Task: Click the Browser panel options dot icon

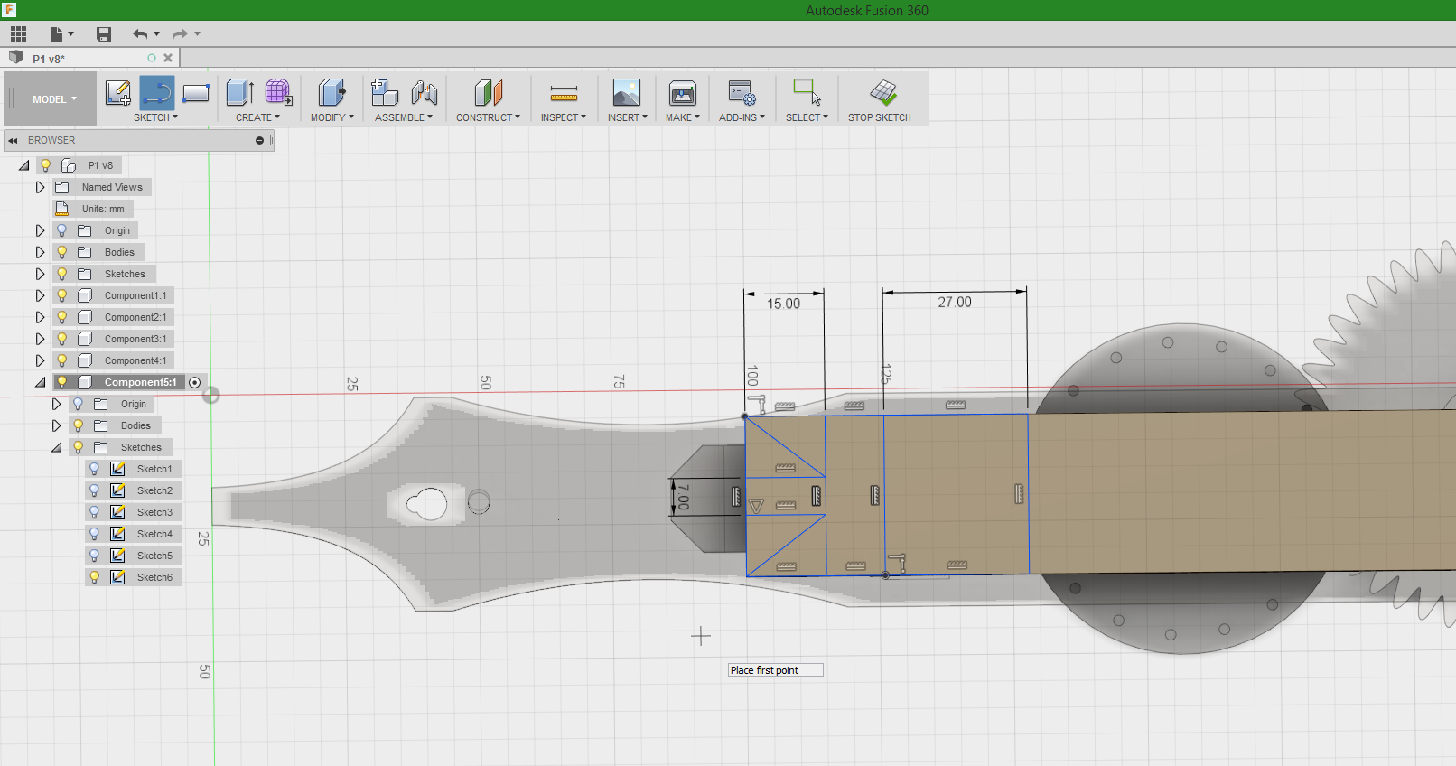Action: 259,140
